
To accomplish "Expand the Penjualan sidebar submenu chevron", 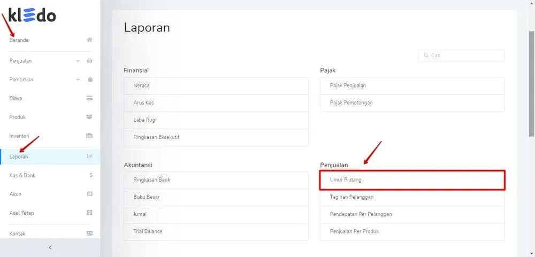I will click(x=78, y=61).
